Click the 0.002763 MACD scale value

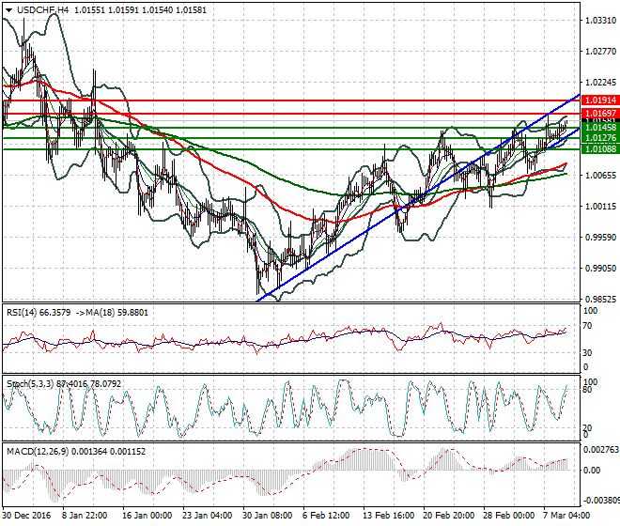600,450
